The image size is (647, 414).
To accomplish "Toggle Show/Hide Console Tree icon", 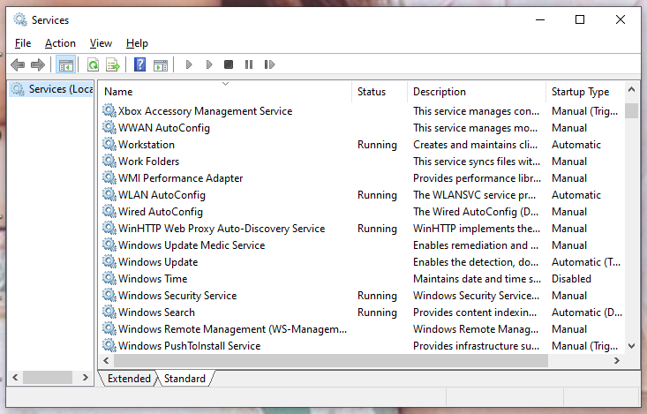I will (65, 64).
